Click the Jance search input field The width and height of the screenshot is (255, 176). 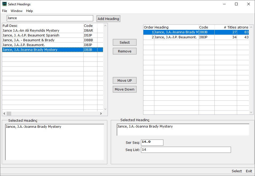pos(49,18)
